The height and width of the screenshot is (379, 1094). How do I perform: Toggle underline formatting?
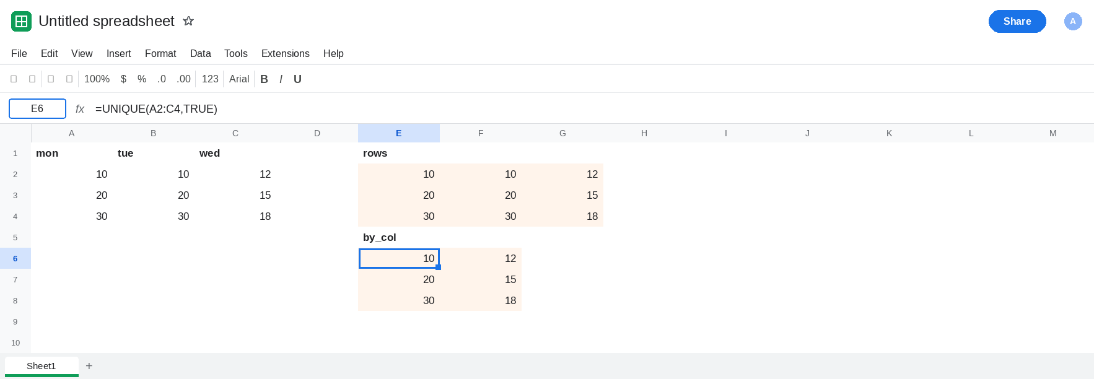tap(297, 79)
